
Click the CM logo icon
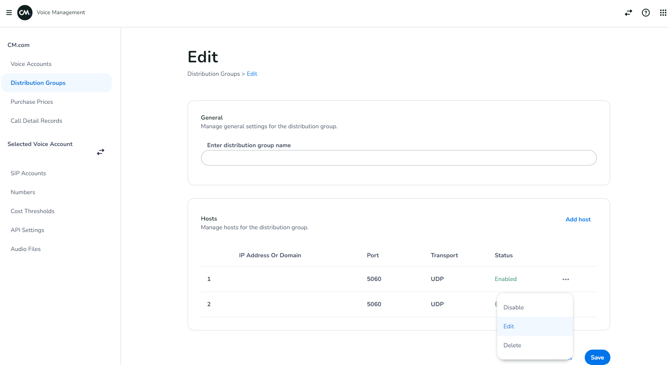coord(25,13)
